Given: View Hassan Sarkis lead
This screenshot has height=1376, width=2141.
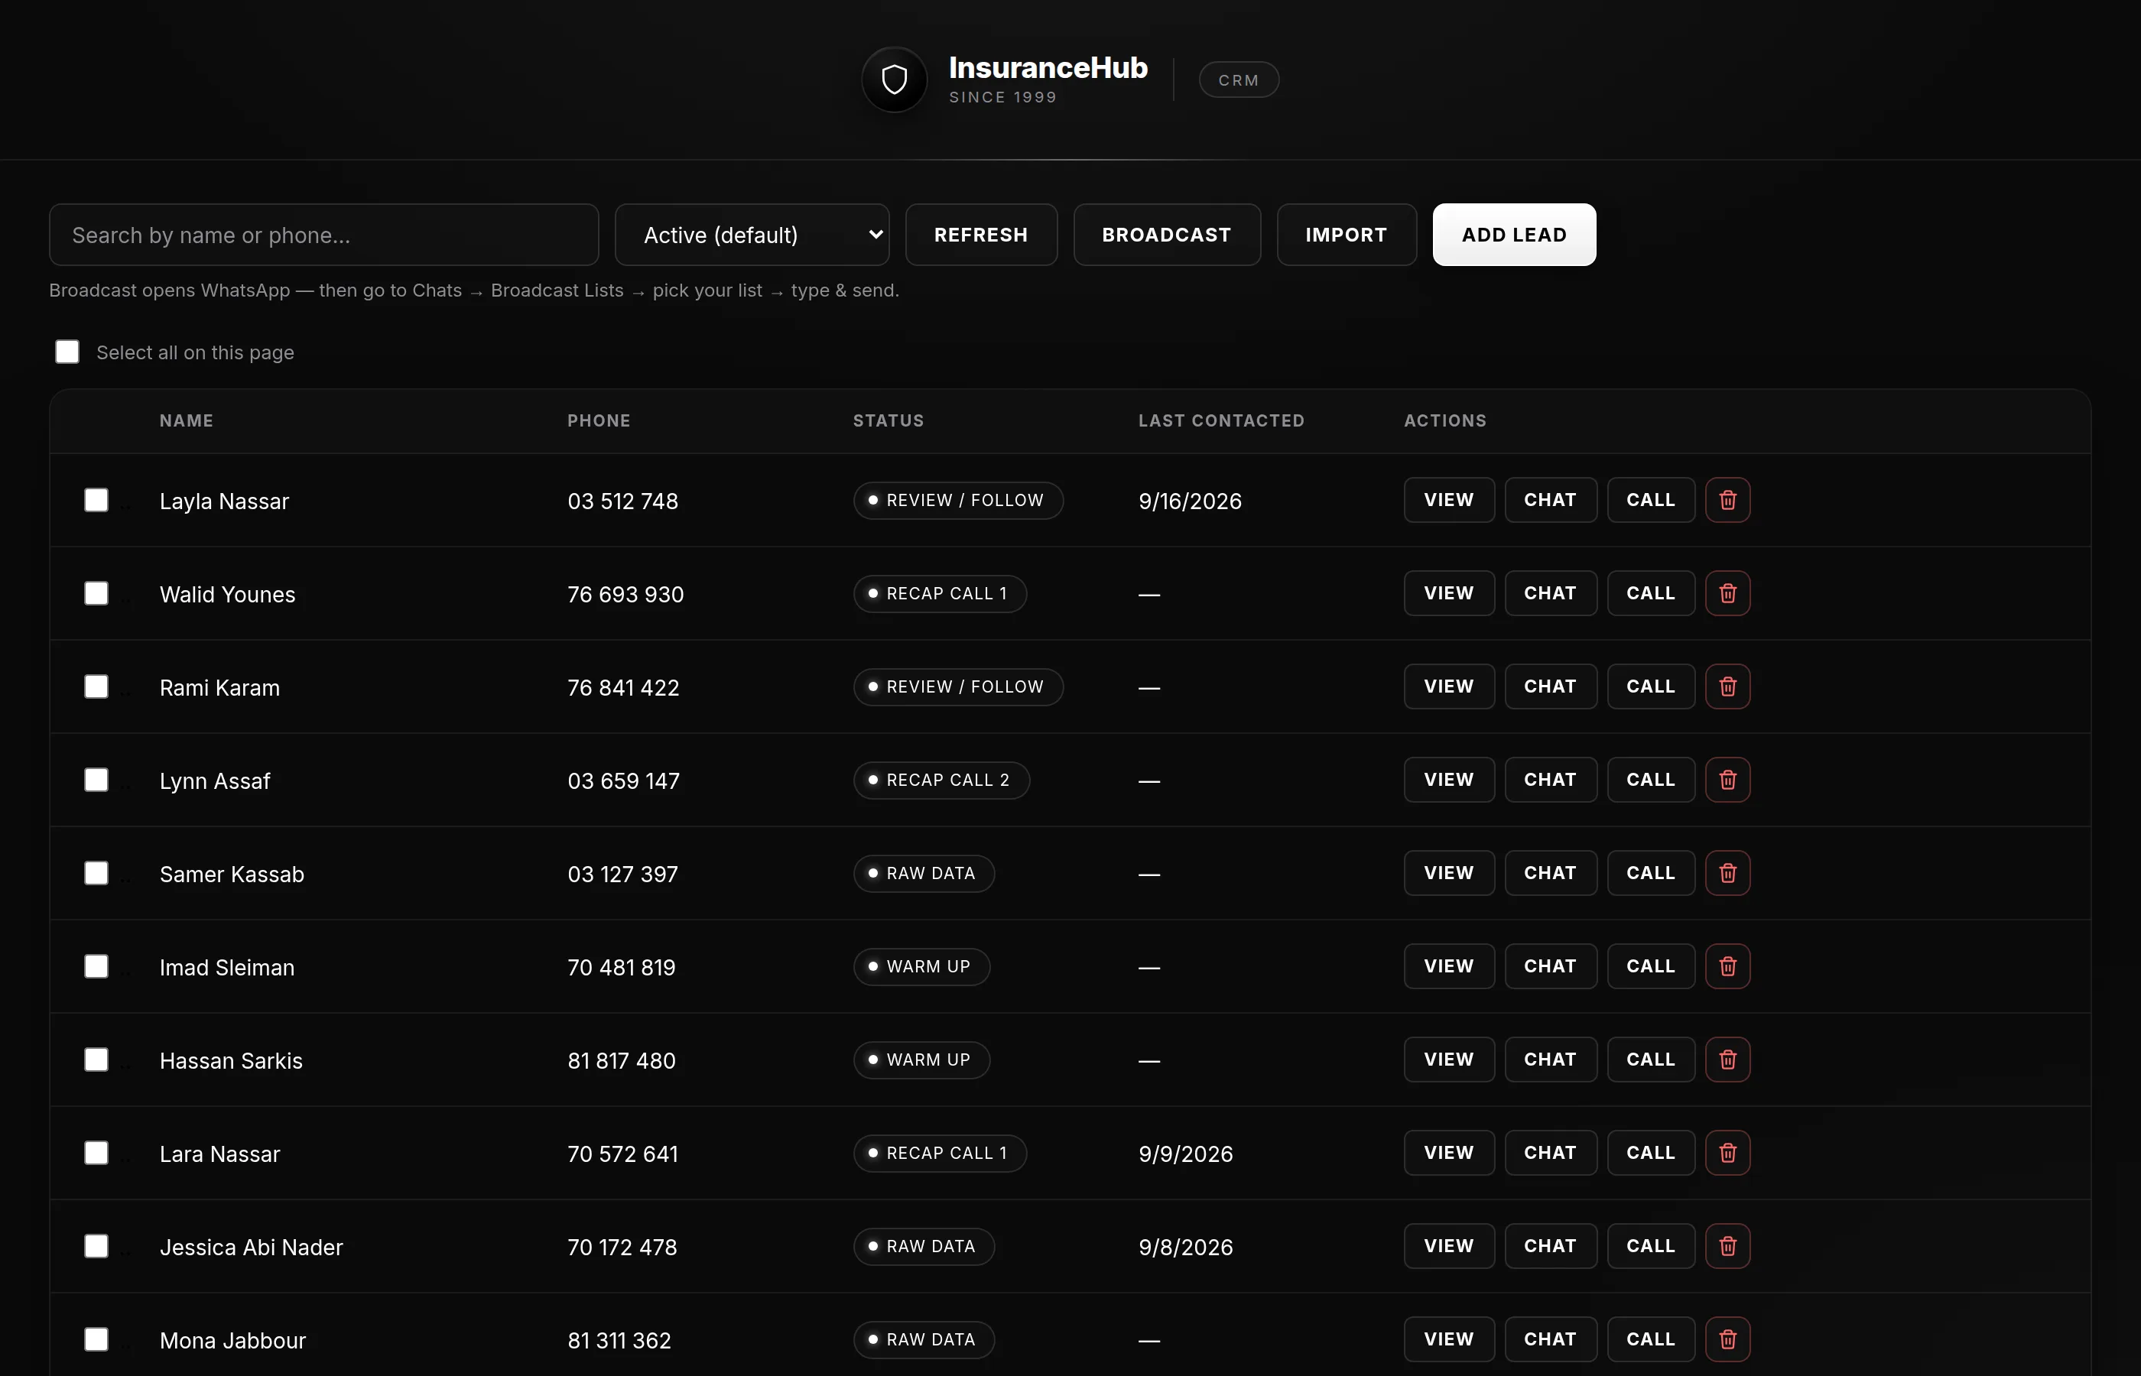Looking at the screenshot, I should coord(1448,1060).
